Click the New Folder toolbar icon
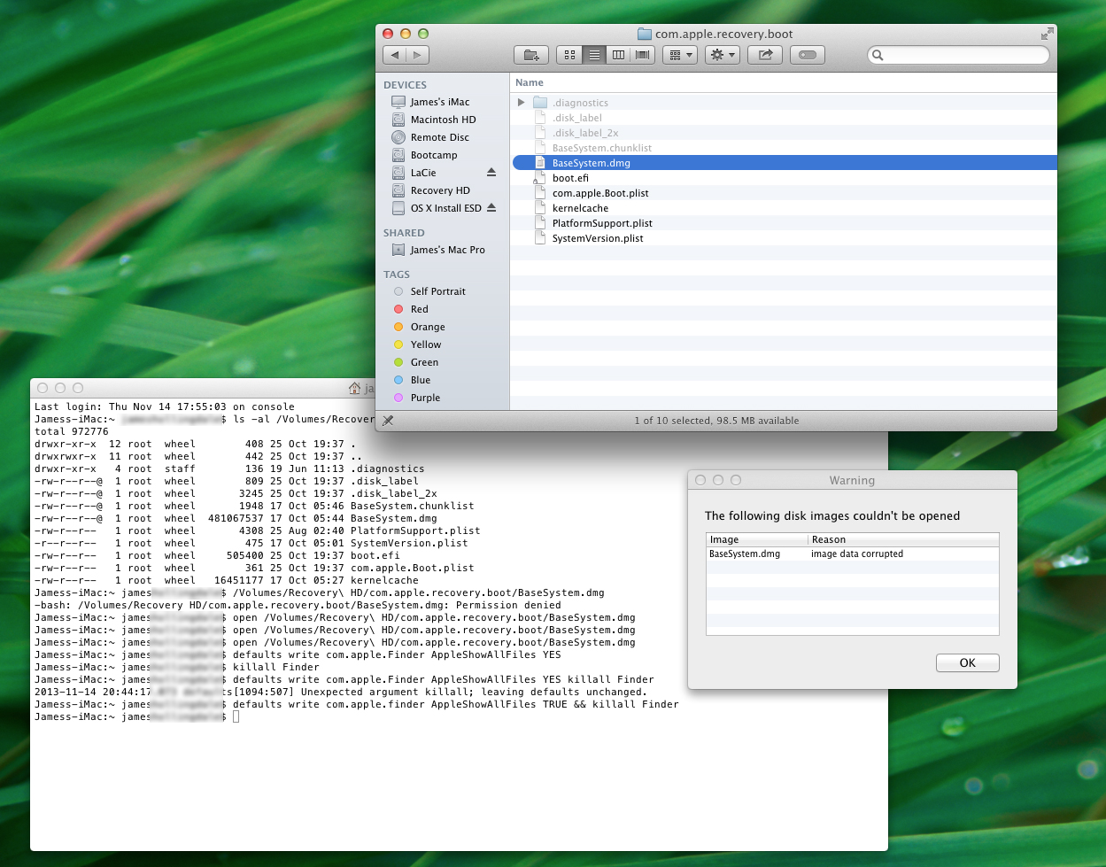The height and width of the screenshot is (867, 1106). 531,55
